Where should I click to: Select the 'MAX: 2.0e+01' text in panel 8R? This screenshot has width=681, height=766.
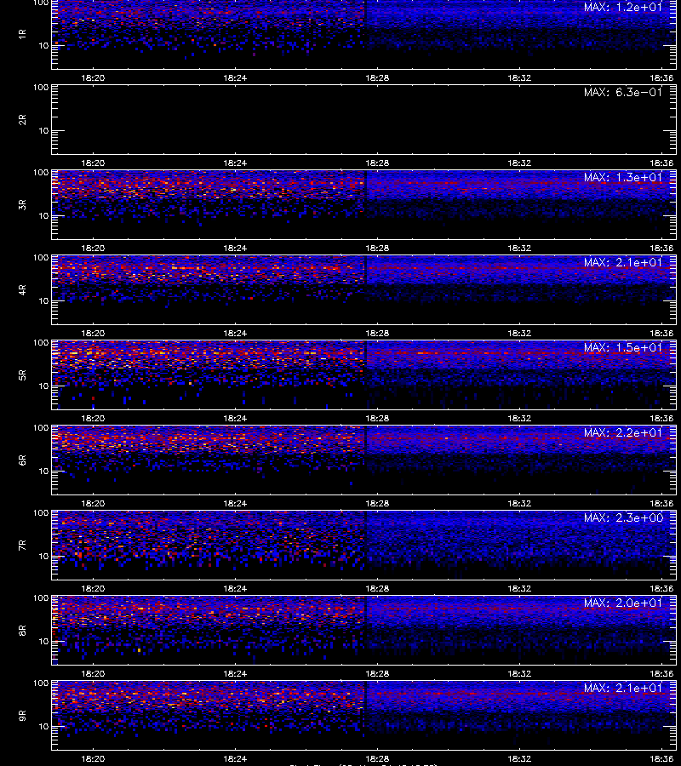click(x=623, y=603)
